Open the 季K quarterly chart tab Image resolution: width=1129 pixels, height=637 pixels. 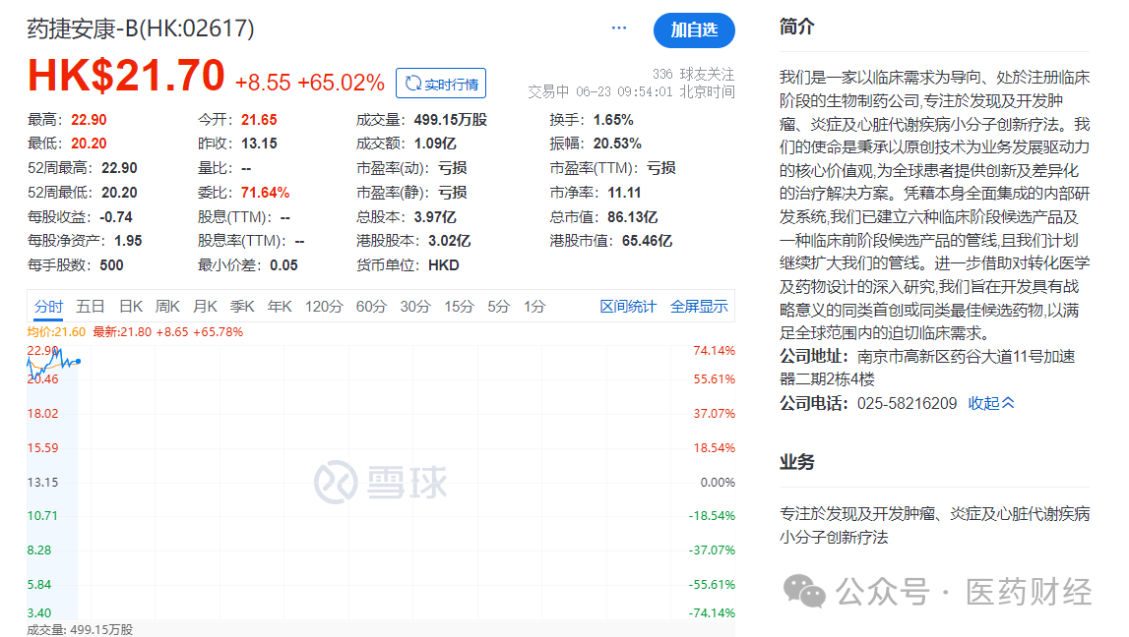(242, 307)
